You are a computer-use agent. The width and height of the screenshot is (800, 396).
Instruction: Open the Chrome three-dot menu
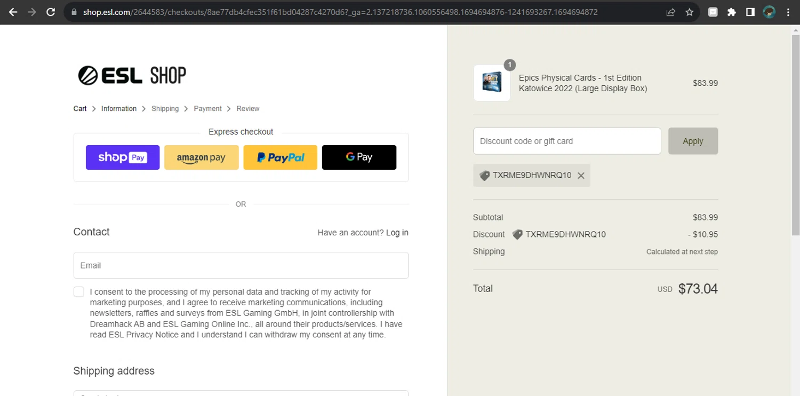click(x=788, y=12)
